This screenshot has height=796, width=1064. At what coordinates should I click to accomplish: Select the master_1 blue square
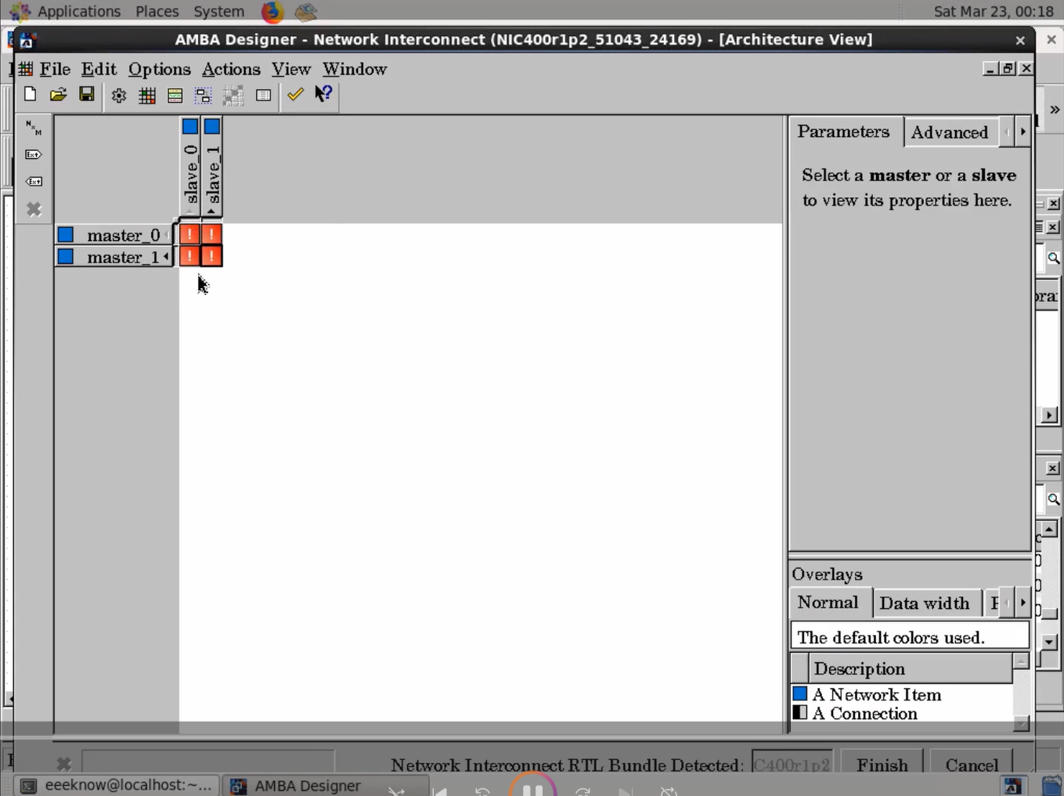point(66,256)
